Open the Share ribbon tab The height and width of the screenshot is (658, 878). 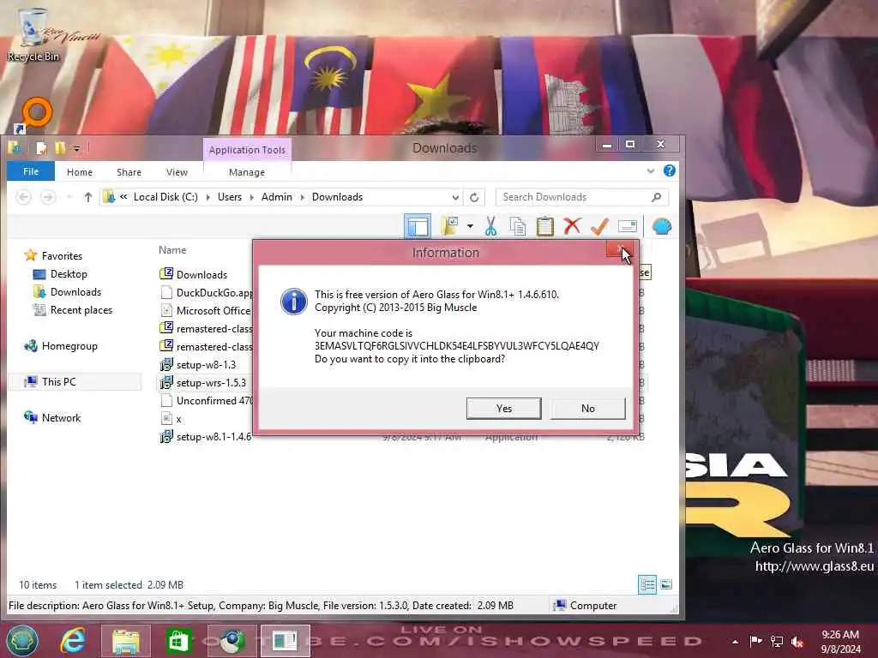click(x=129, y=172)
